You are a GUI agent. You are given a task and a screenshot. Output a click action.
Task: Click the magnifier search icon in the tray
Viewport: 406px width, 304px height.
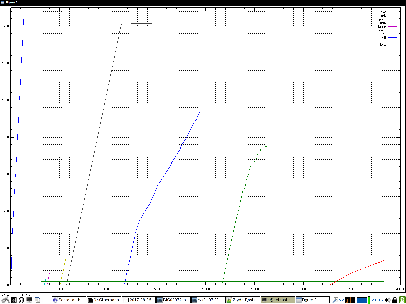click(x=335, y=300)
